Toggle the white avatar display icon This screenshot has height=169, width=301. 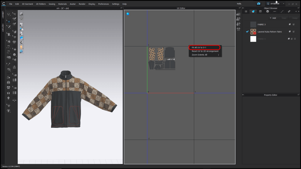tap(21, 33)
